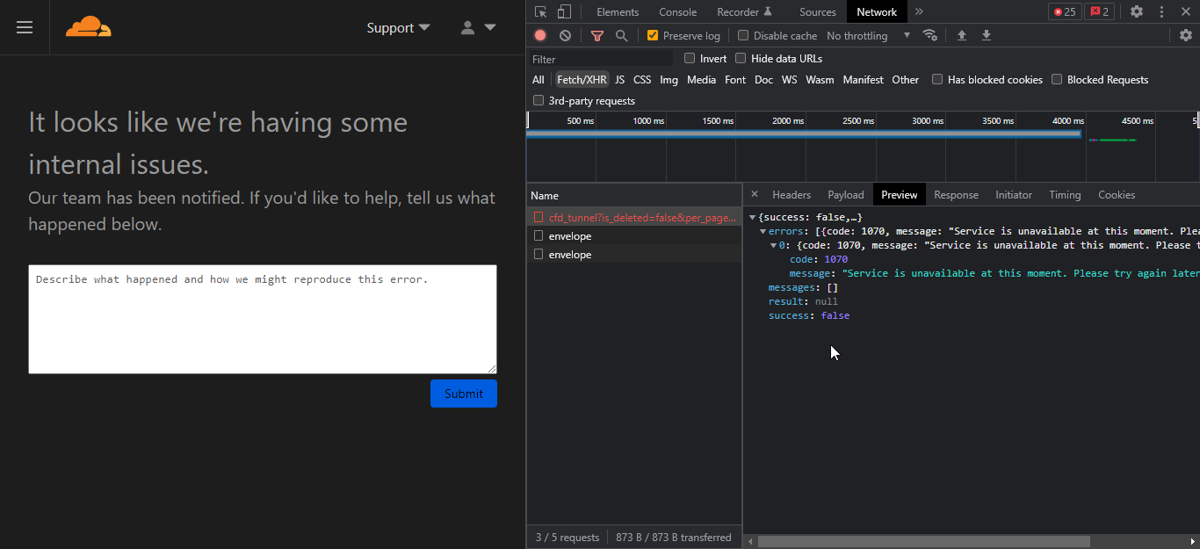Switch to the Console tab

coord(677,11)
